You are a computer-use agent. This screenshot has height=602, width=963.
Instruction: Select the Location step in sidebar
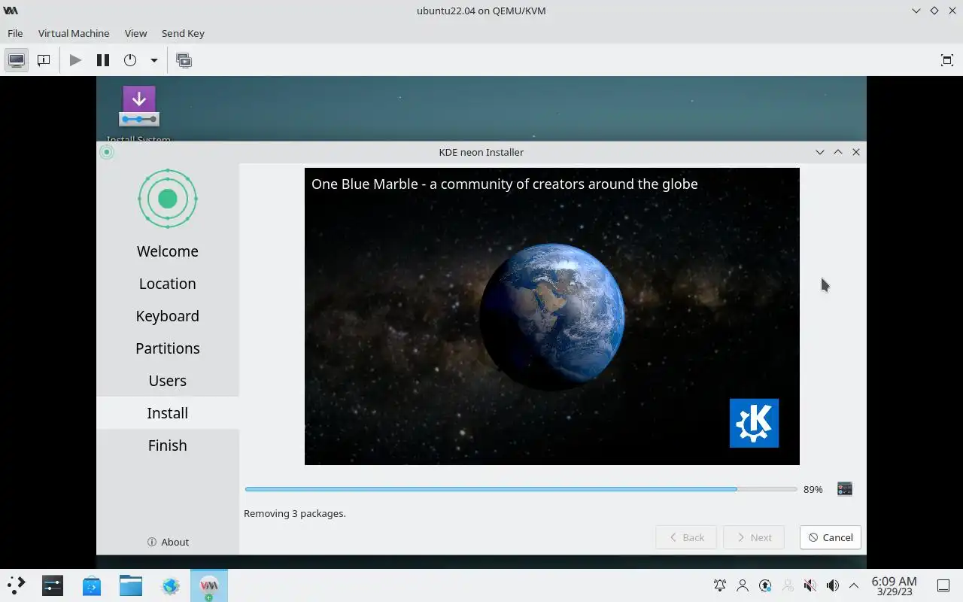[168, 284]
